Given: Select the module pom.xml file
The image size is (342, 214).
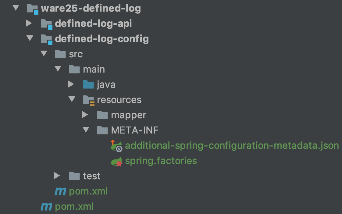Looking at the screenshot, I should pos(88,191).
